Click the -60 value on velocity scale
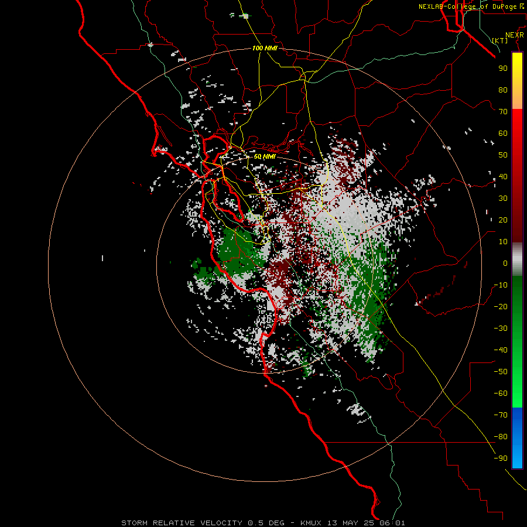This screenshot has width=527, height=527. click(501, 393)
